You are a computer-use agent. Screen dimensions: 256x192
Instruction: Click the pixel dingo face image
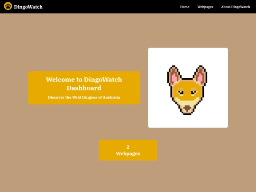tap(188, 88)
